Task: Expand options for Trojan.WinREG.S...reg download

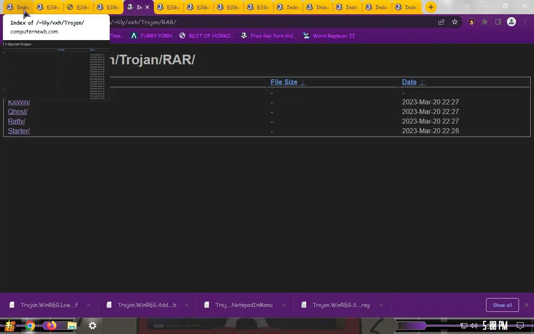Action: coord(381,305)
